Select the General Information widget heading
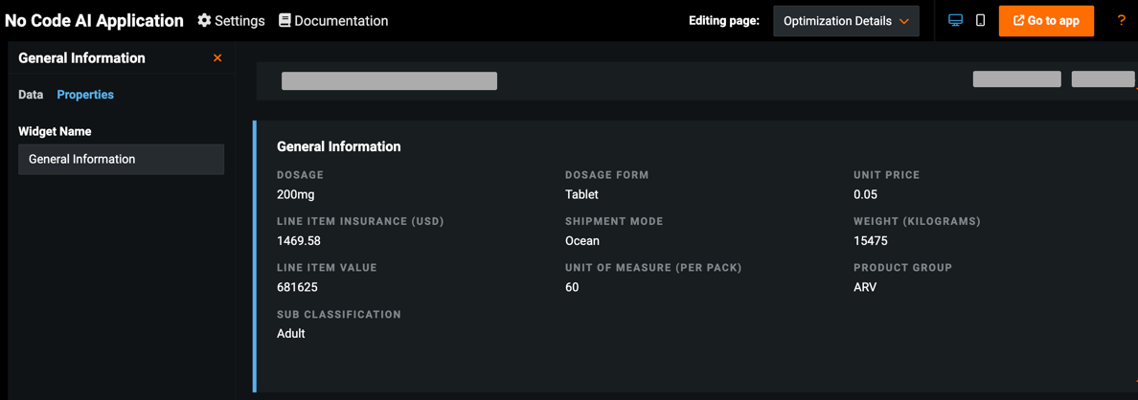The image size is (1138, 400). click(x=339, y=146)
